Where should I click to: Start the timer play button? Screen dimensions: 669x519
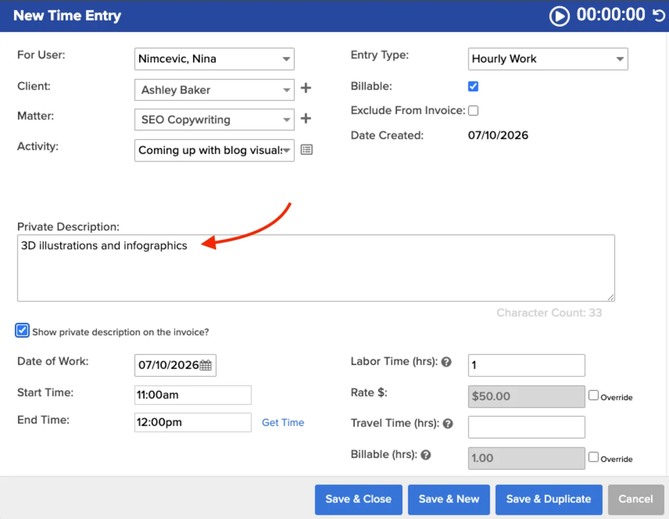[x=560, y=16]
